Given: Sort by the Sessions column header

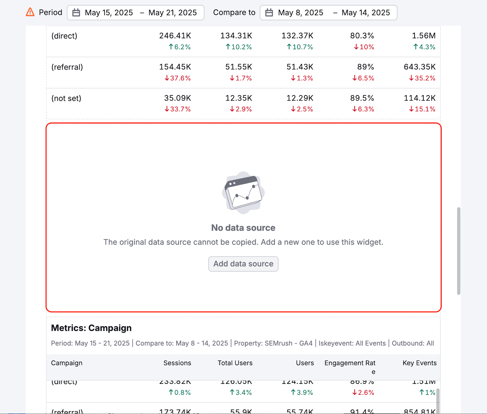Looking at the screenshot, I should click(x=177, y=363).
